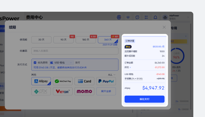Choose VietQR payment method
The width and height of the screenshot is (205, 117).
pyautogui.click(x=63, y=91)
